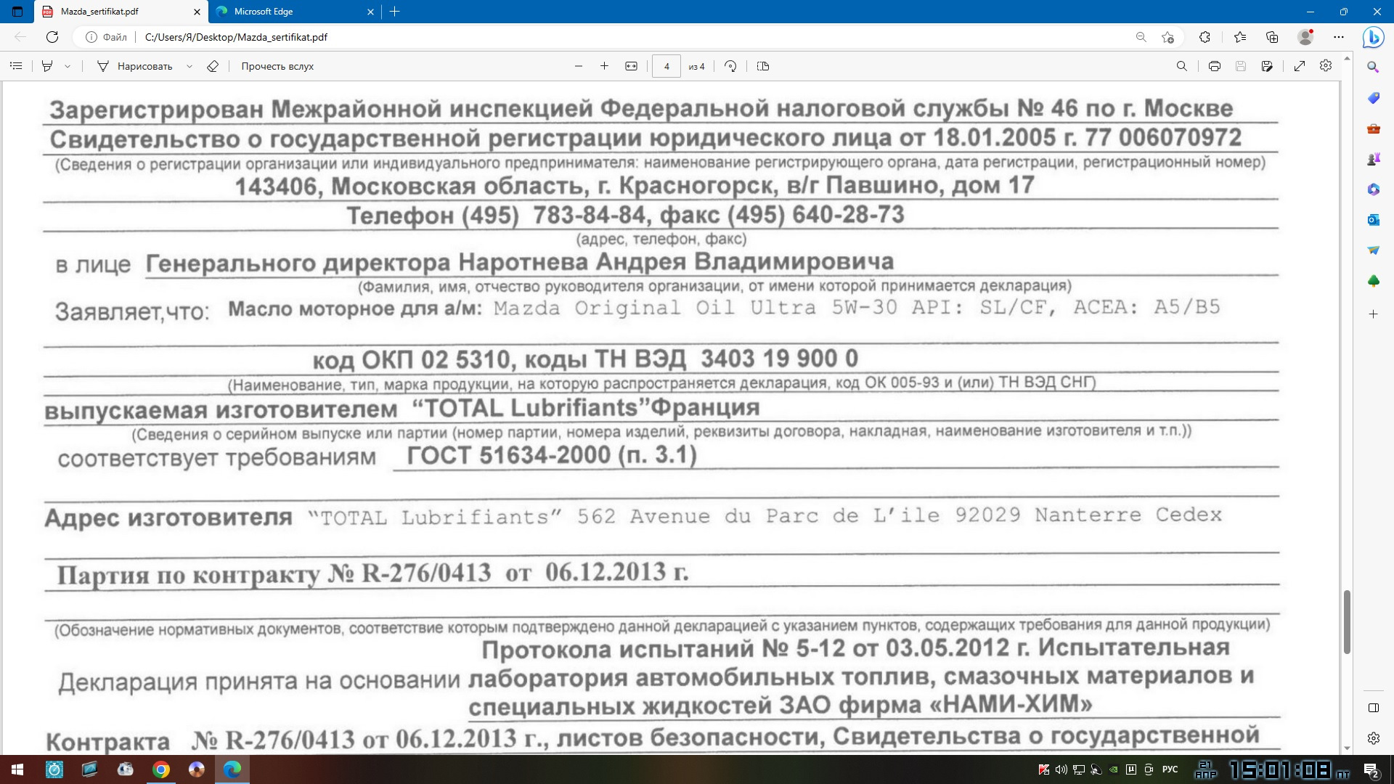Toggle sidebar visibility button
1394x784 pixels.
click(1373, 708)
